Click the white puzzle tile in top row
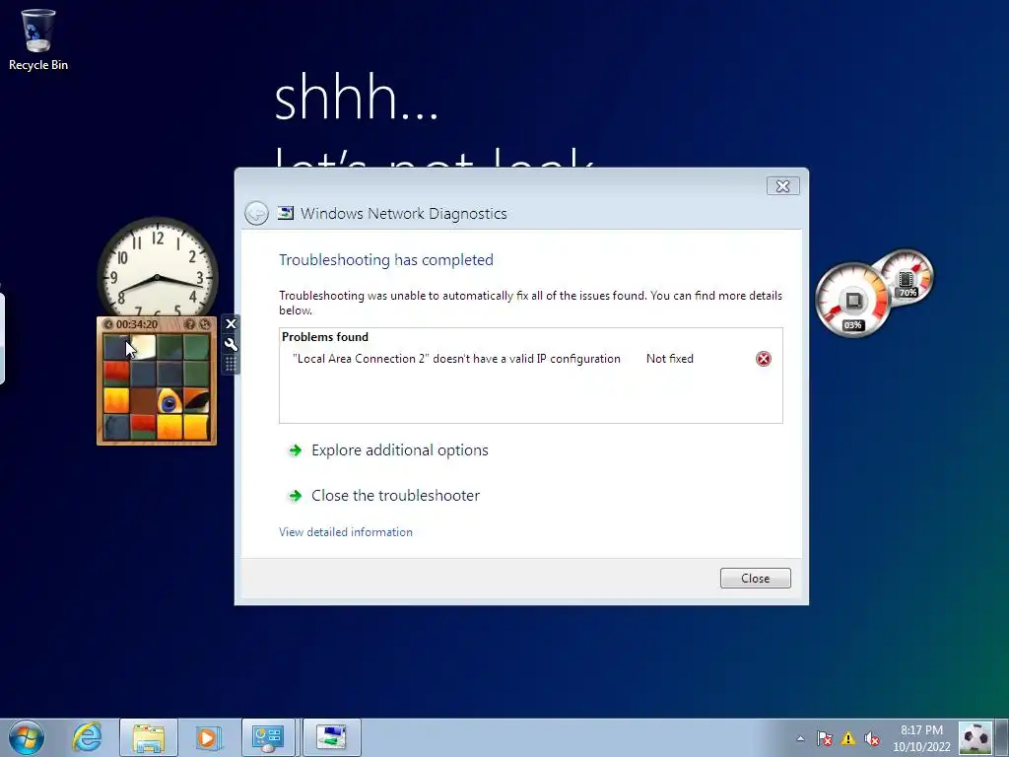This screenshot has width=1009, height=757. tap(143, 347)
